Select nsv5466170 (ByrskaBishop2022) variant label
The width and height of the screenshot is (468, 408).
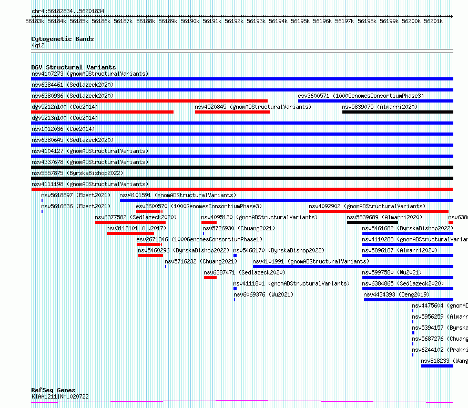click(x=279, y=250)
